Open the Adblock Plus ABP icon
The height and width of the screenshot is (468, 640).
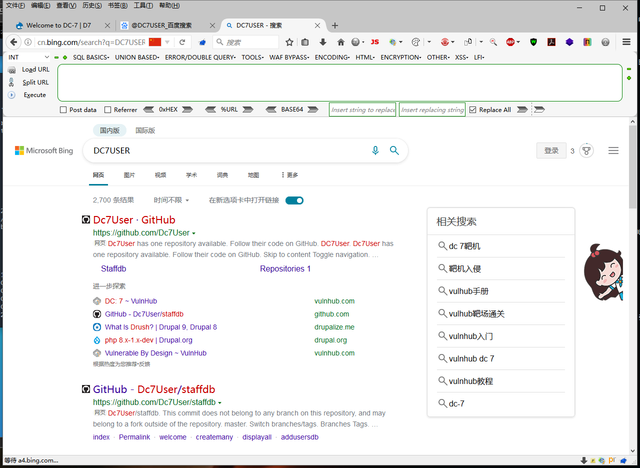510,42
